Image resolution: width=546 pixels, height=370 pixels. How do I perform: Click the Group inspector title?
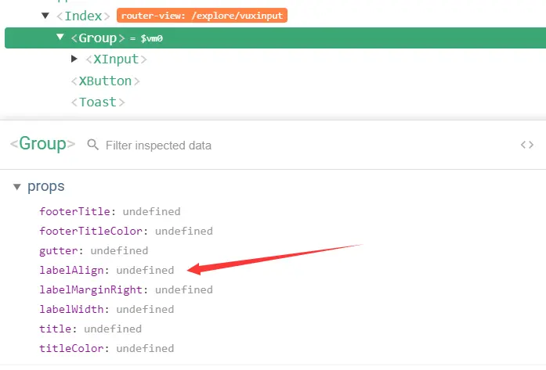pos(42,144)
